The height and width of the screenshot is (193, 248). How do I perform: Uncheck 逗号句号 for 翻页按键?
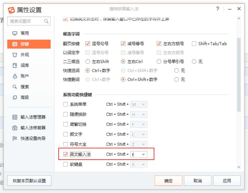tap(87, 44)
